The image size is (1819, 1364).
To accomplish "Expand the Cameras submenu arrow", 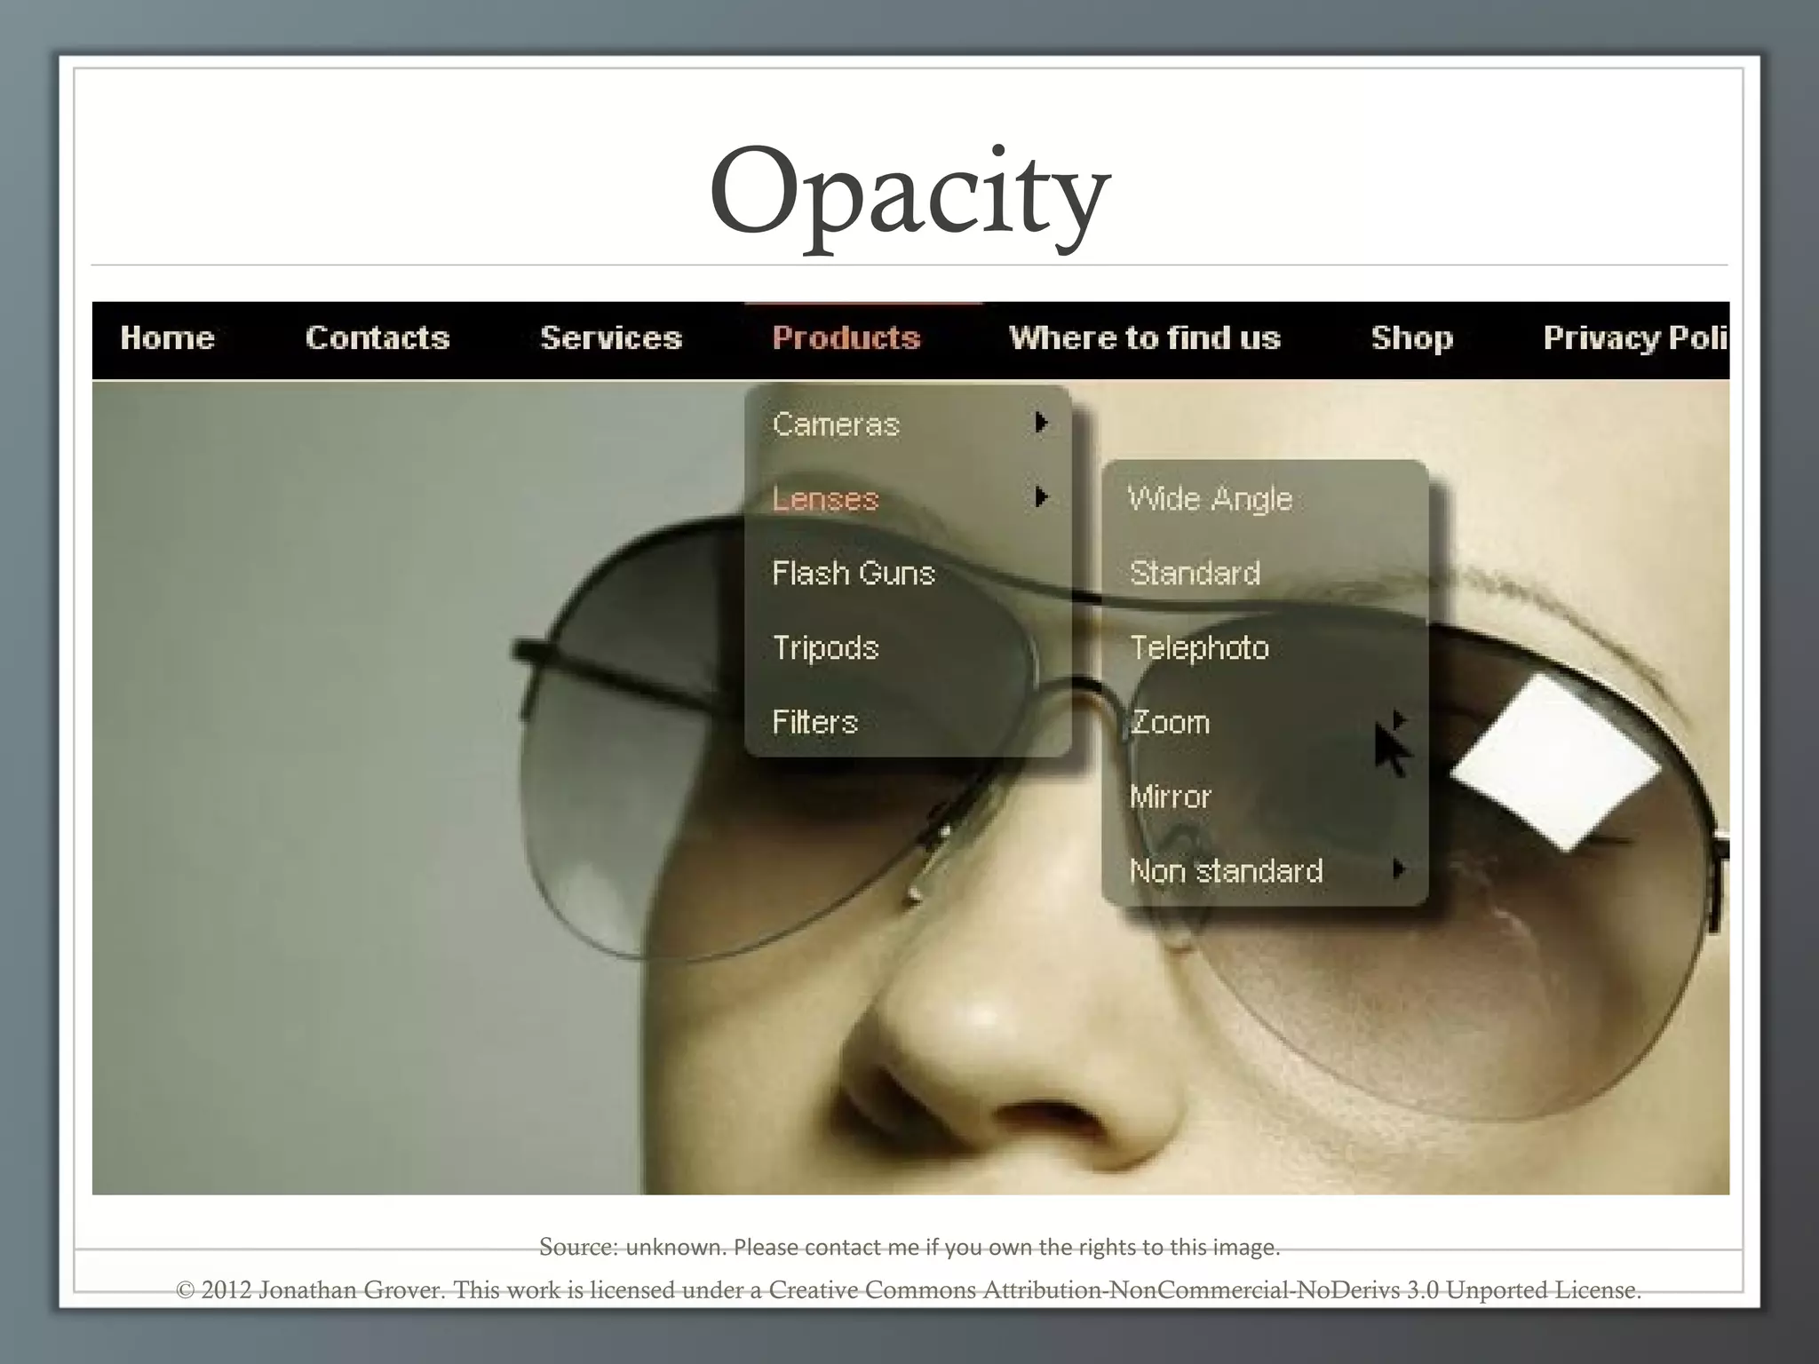I will point(1041,423).
